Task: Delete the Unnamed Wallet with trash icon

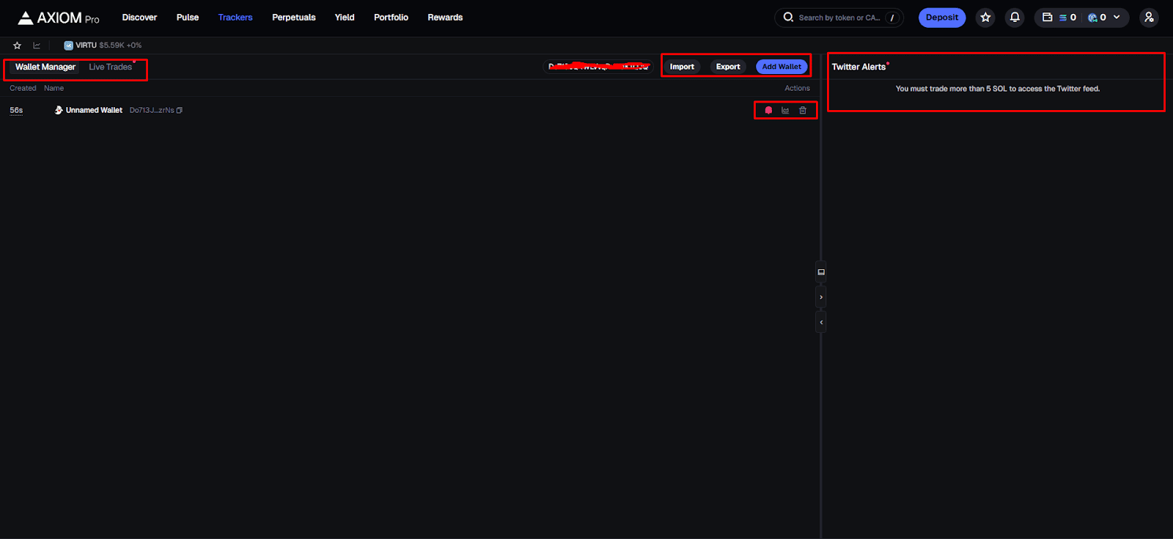Action: 803,110
